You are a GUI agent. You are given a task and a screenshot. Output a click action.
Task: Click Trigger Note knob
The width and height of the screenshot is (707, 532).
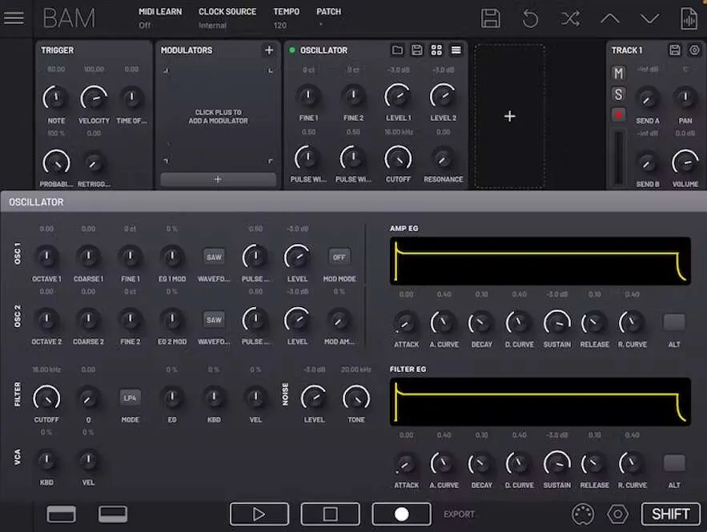click(x=56, y=98)
